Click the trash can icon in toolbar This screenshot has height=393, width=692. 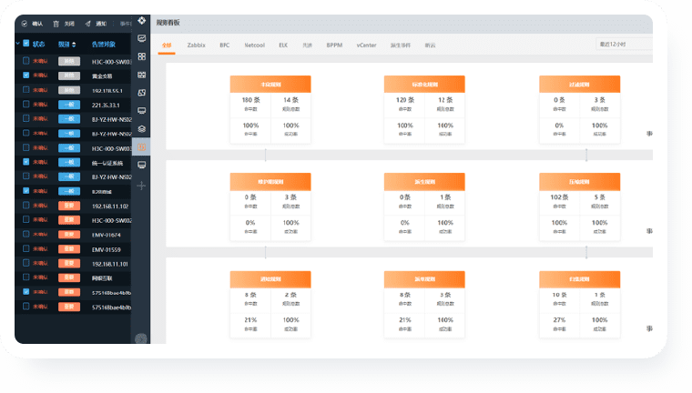click(x=56, y=24)
